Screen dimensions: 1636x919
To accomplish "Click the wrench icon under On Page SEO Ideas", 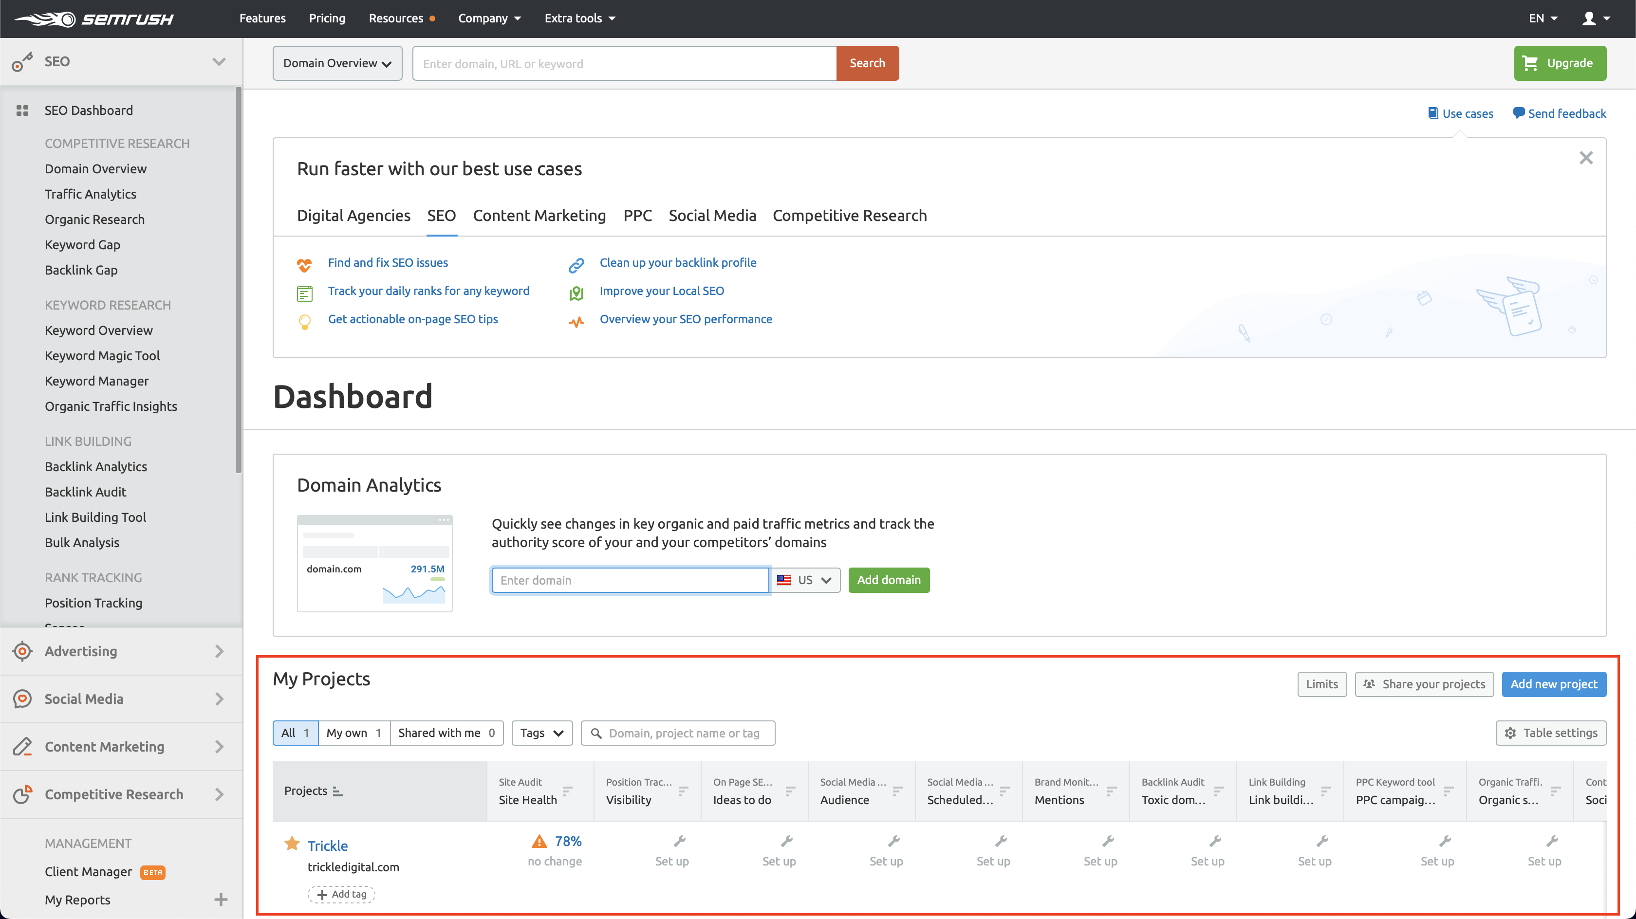I will pyautogui.click(x=786, y=841).
